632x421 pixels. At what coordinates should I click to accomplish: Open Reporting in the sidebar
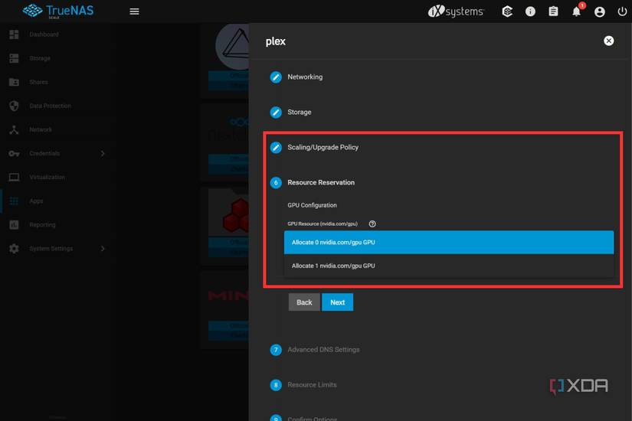click(42, 224)
